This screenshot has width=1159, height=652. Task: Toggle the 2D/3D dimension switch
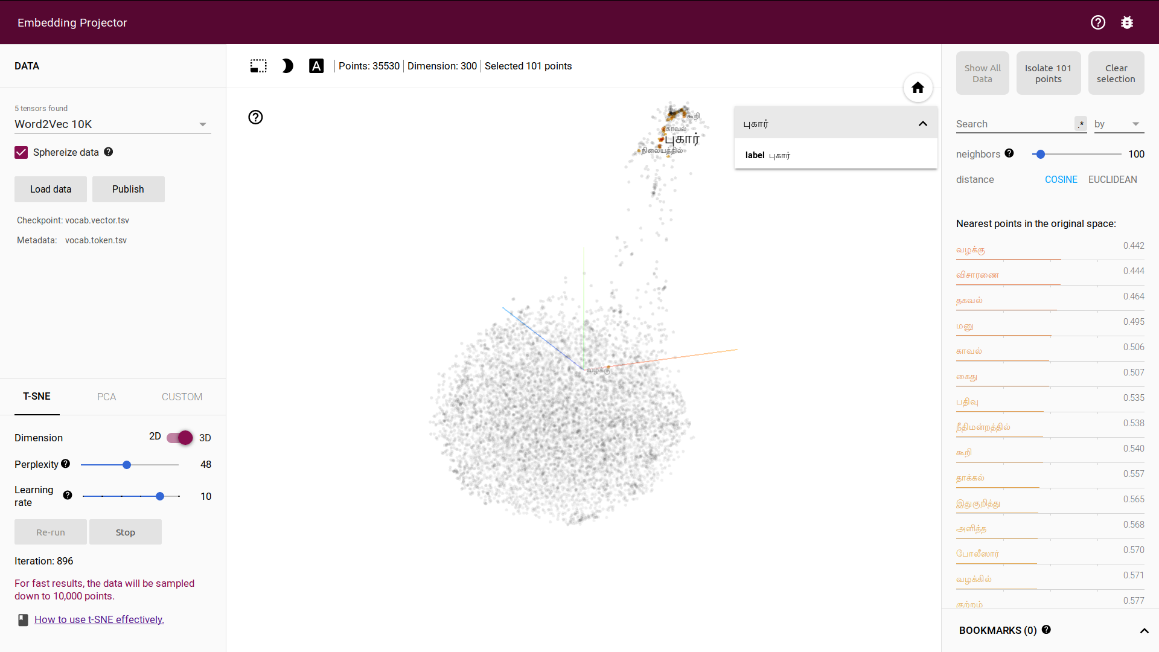click(180, 438)
